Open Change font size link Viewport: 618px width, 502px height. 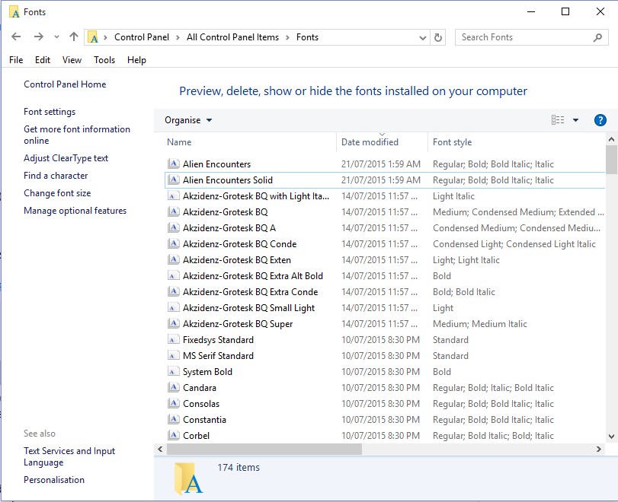pyautogui.click(x=57, y=193)
